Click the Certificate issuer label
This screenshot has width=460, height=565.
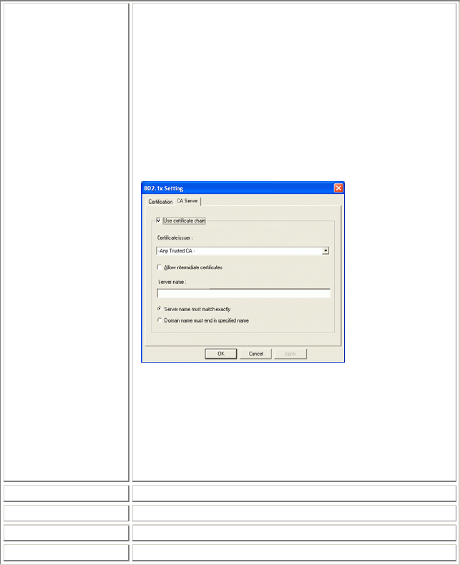tap(175, 238)
